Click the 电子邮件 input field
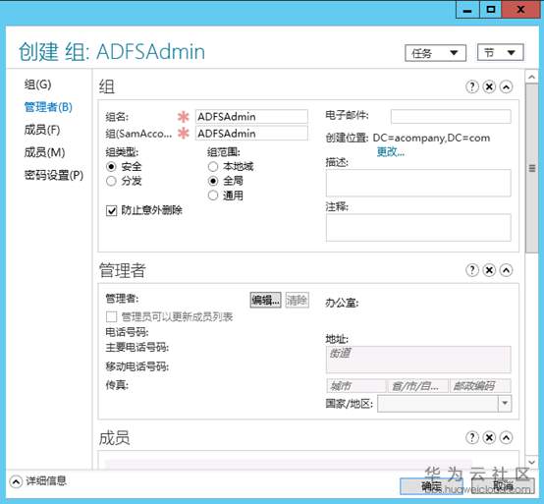The height and width of the screenshot is (504, 544). (451, 116)
